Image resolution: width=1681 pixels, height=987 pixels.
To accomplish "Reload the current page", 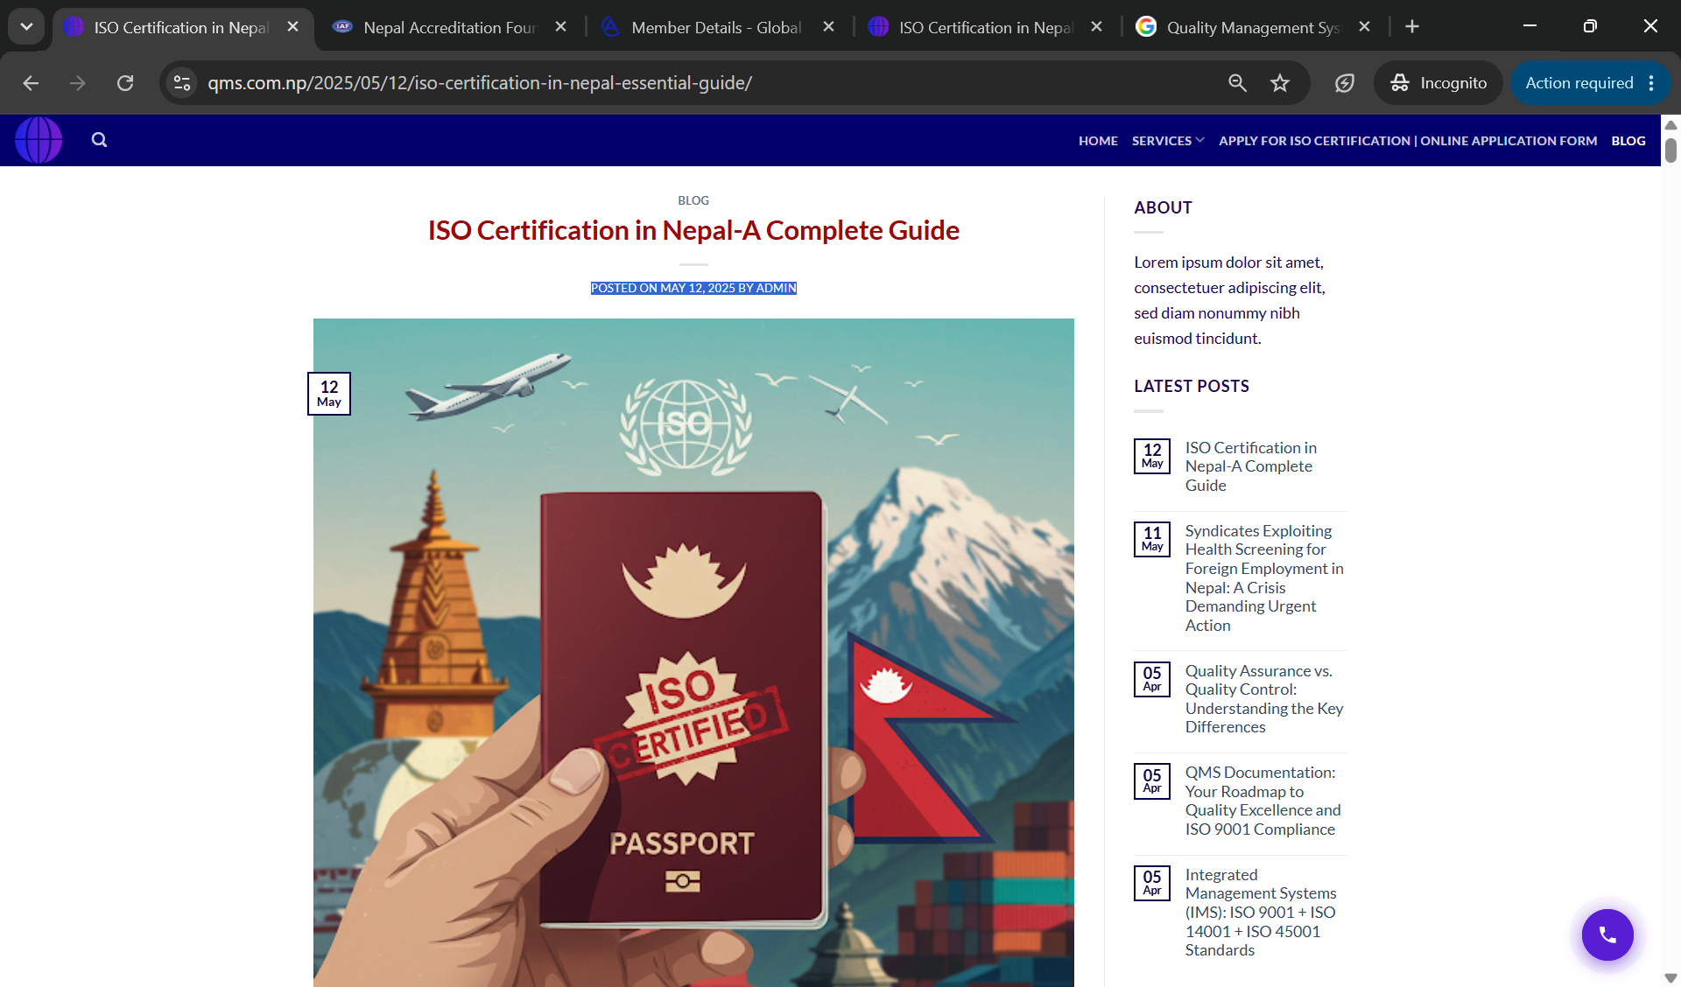I will click(125, 83).
